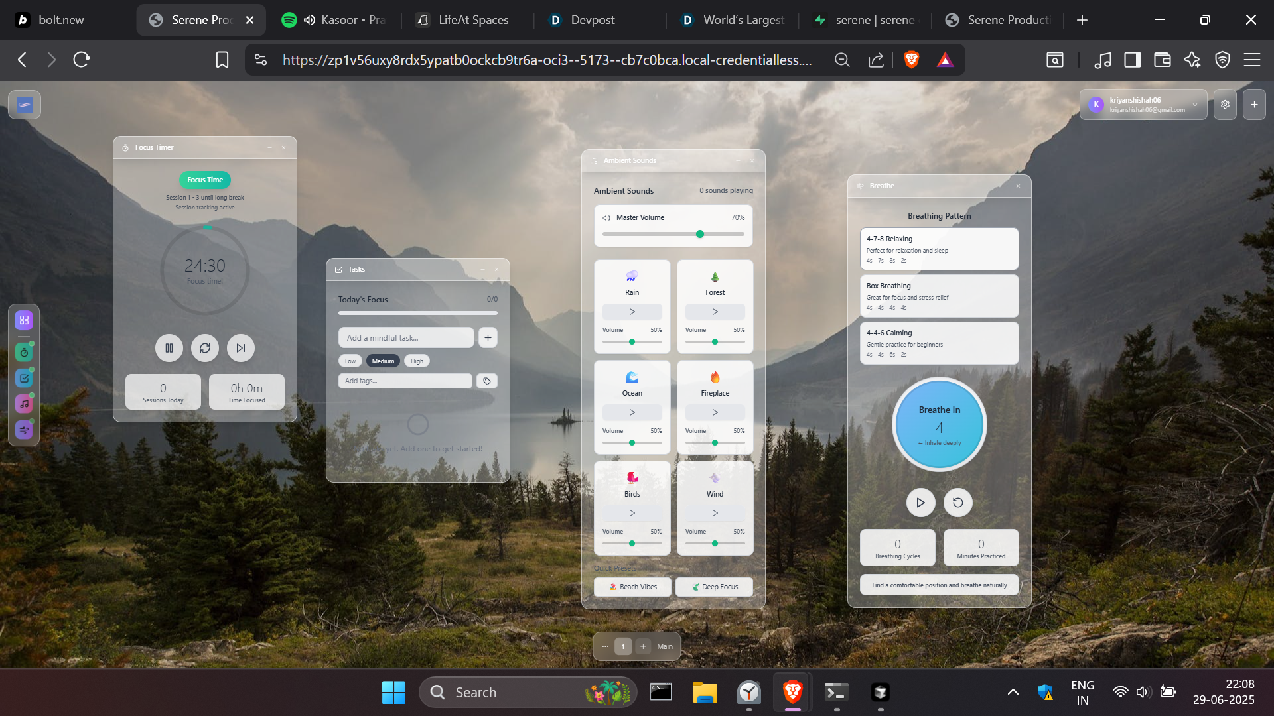Open workspace options ellipsis in bottom bar
This screenshot has width=1274, height=716.
click(x=605, y=646)
